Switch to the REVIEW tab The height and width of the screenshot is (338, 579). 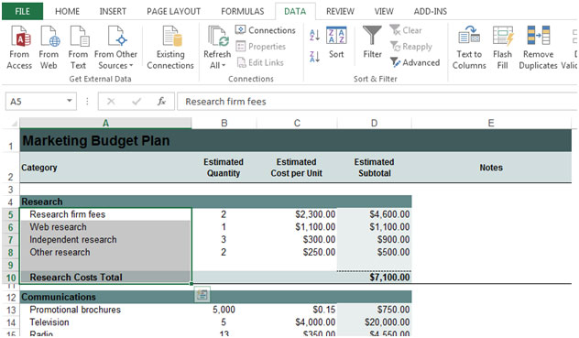pyautogui.click(x=340, y=12)
